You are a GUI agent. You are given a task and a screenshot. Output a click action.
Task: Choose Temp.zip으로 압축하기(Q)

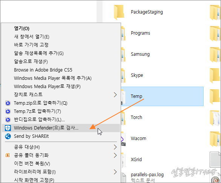[61, 103]
